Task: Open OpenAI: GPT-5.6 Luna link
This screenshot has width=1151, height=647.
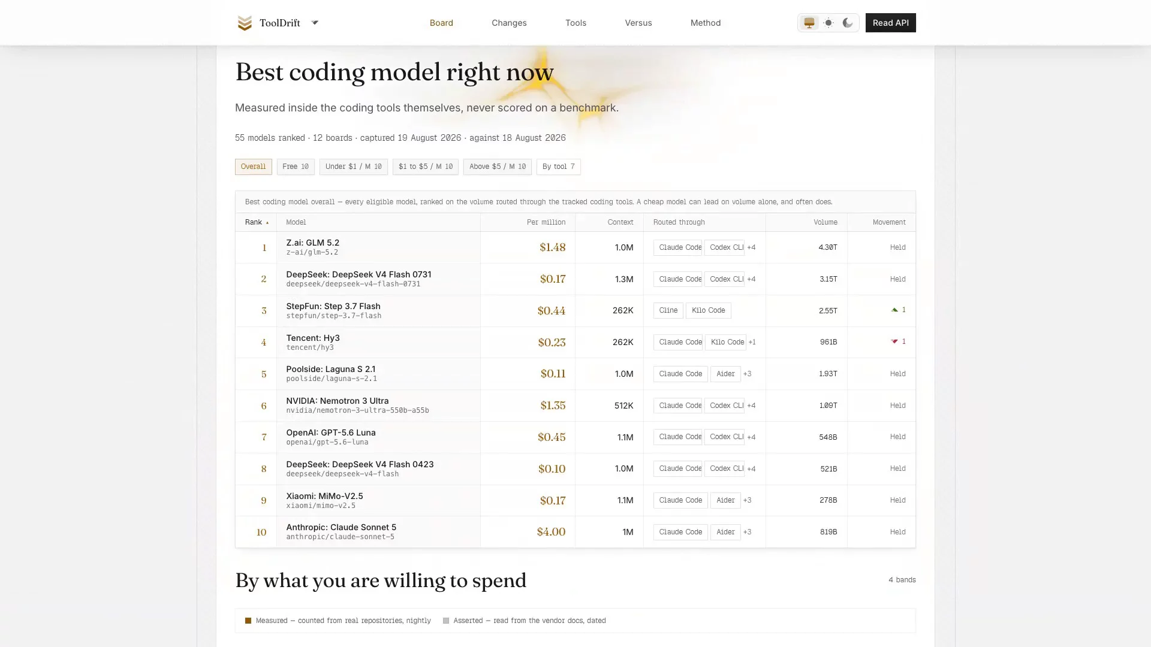Action: point(331,433)
